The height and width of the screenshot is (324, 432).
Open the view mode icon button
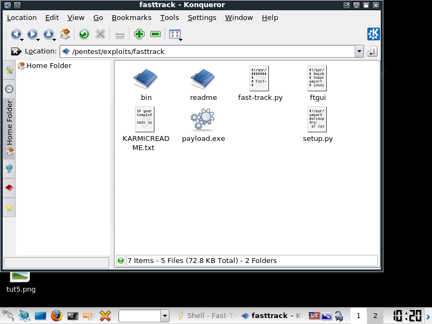174,34
